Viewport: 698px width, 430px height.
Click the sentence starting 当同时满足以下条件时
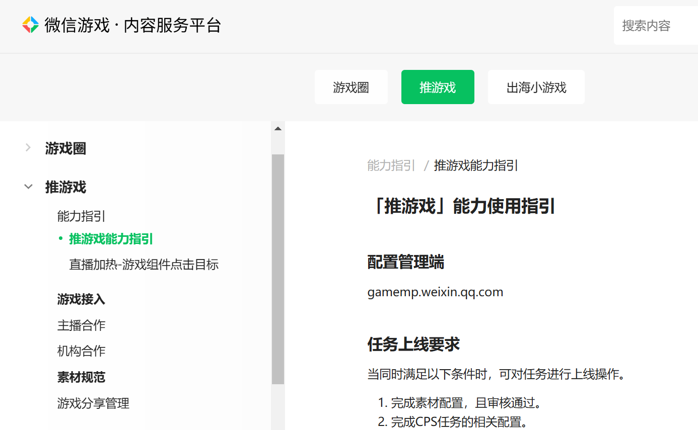497,375
